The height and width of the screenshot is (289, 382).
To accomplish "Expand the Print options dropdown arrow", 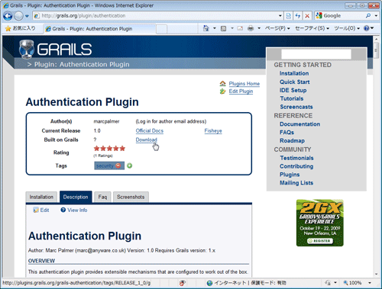I will point(259,28).
